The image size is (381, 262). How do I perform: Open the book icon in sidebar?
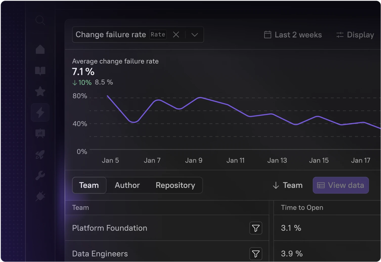[40, 71]
